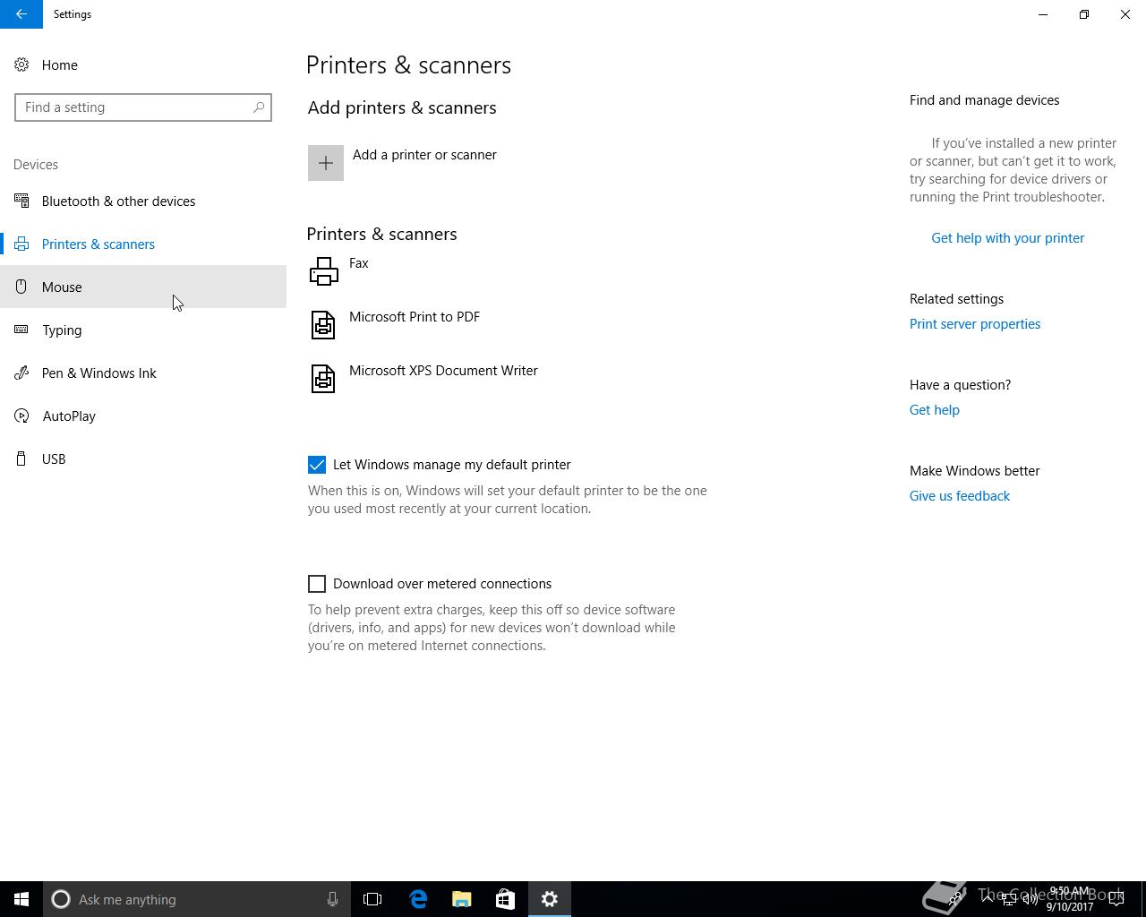Open the USB settings page
This screenshot has height=917, width=1146.
[143, 459]
